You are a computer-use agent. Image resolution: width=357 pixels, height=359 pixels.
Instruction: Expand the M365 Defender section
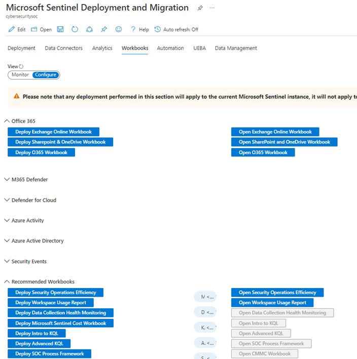click(7, 179)
